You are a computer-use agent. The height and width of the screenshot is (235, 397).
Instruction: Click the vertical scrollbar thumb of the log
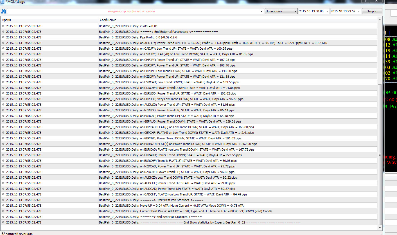380,154
